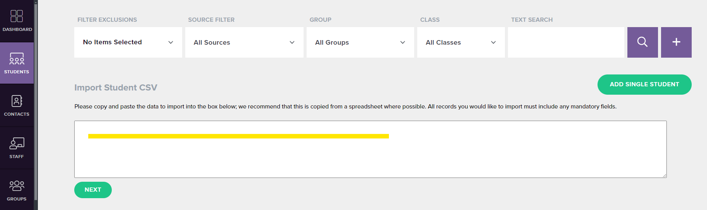Select the Students sidebar icon
Screen dimensions: 707x210
[x=17, y=63]
